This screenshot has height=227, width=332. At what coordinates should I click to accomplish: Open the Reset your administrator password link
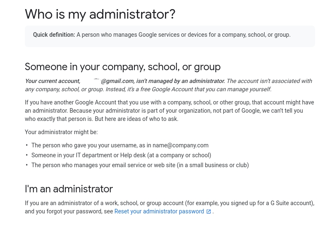click(159, 211)
